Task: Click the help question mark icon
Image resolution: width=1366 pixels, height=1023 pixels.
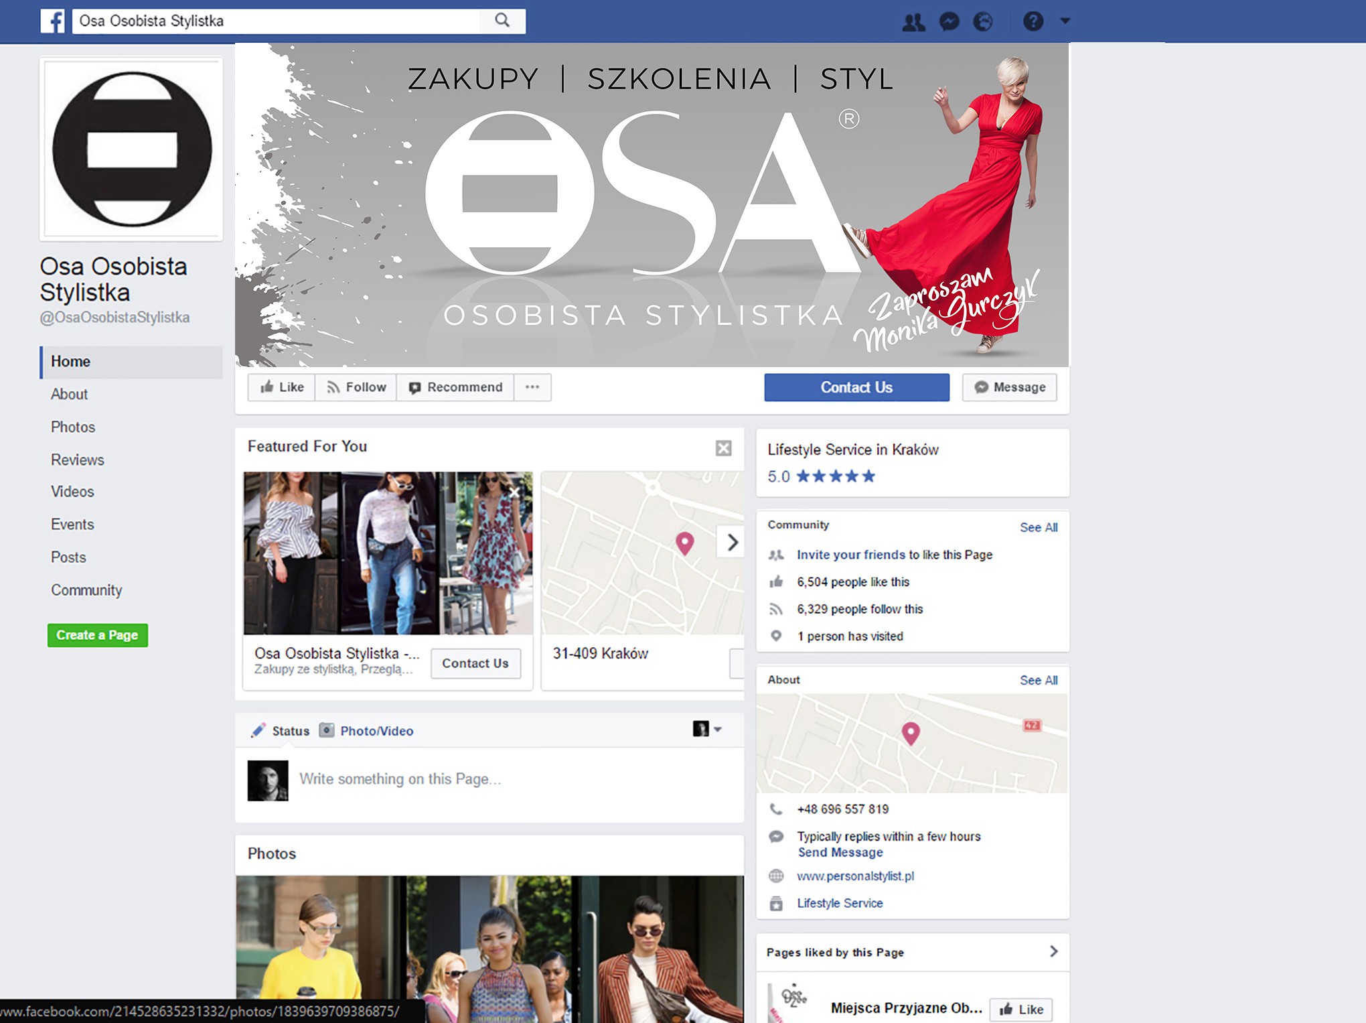Action: pyautogui.click(x=1033, y=22)
